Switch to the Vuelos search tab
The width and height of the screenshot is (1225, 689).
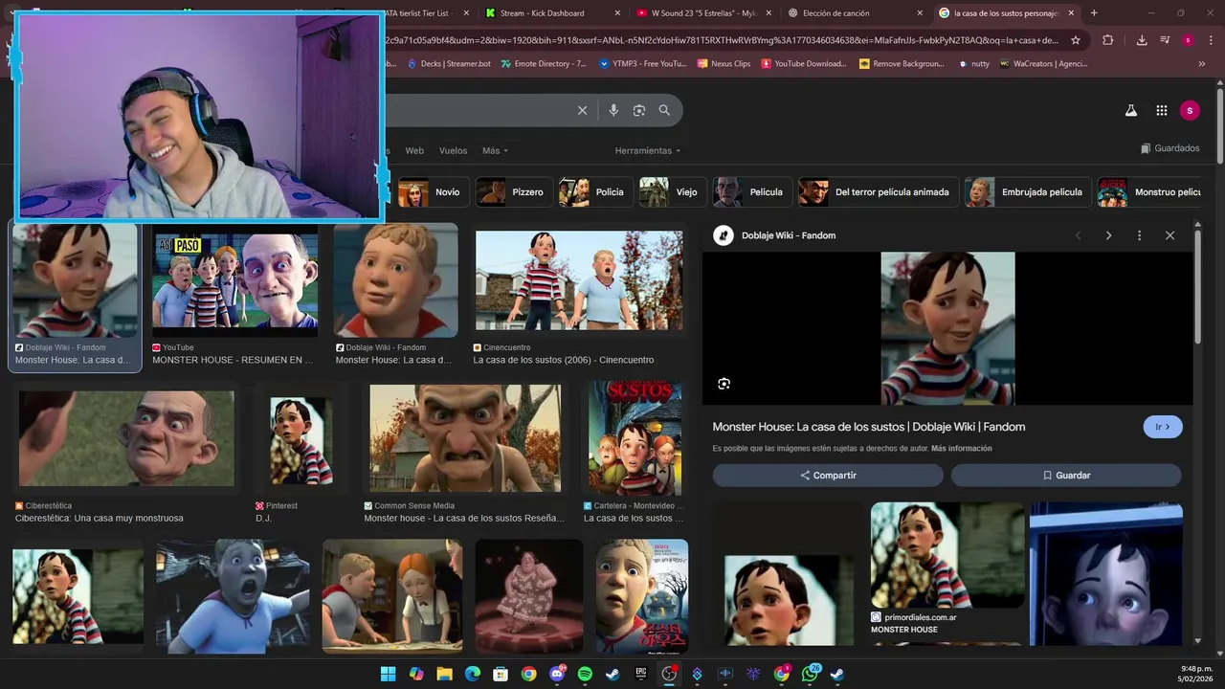coord(453,150)
